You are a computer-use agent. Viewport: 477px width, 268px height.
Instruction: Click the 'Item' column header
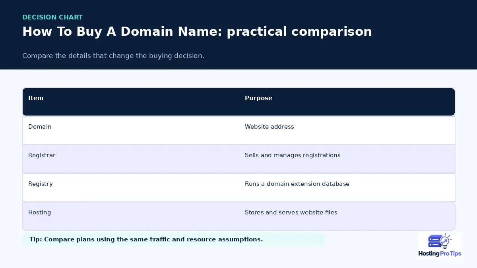[x=36, y=98]
